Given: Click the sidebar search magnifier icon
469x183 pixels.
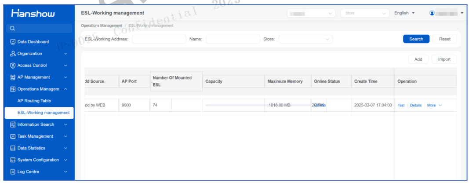Looking at the screenshot, I should click(x=12, y=29).
